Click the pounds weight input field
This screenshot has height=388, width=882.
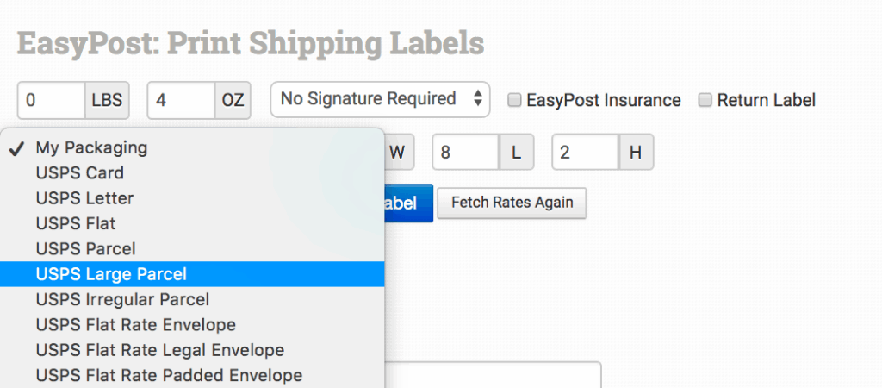(51, 100)
